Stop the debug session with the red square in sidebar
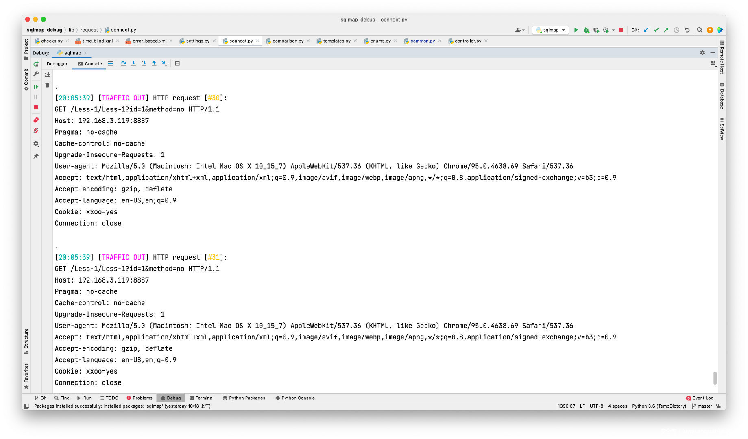This screenshot has height=439, width=748. click(x=36, y=107)
